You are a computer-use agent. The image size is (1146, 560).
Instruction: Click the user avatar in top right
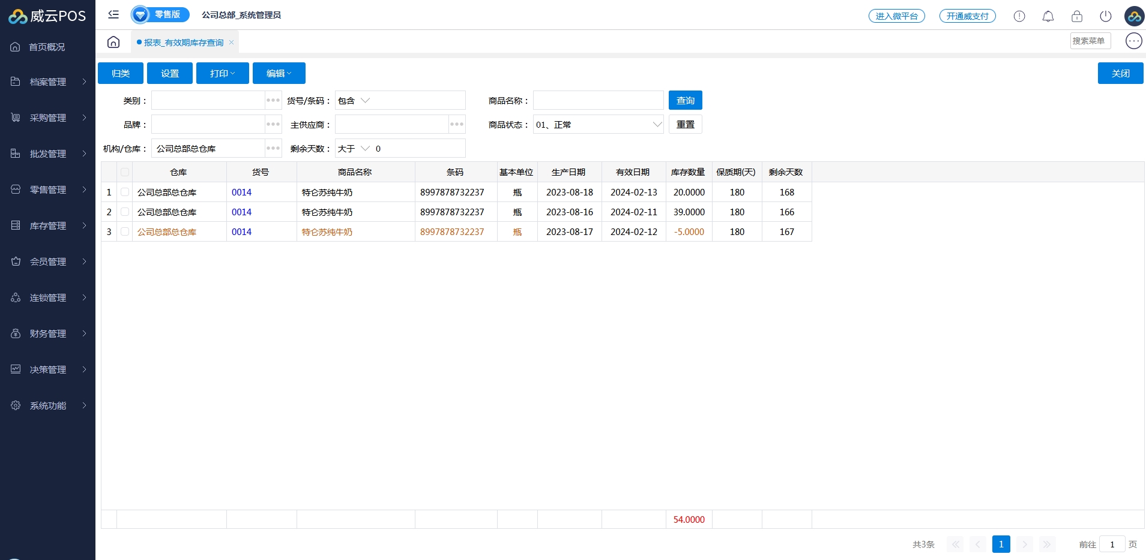click(x=1134, y=16)
